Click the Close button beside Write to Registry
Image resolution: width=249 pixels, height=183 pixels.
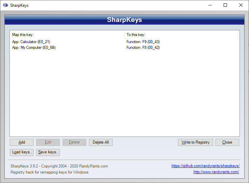click(x=227, y=142)
